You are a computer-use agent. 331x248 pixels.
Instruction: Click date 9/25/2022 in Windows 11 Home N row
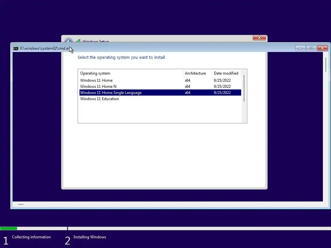point(222,87)
